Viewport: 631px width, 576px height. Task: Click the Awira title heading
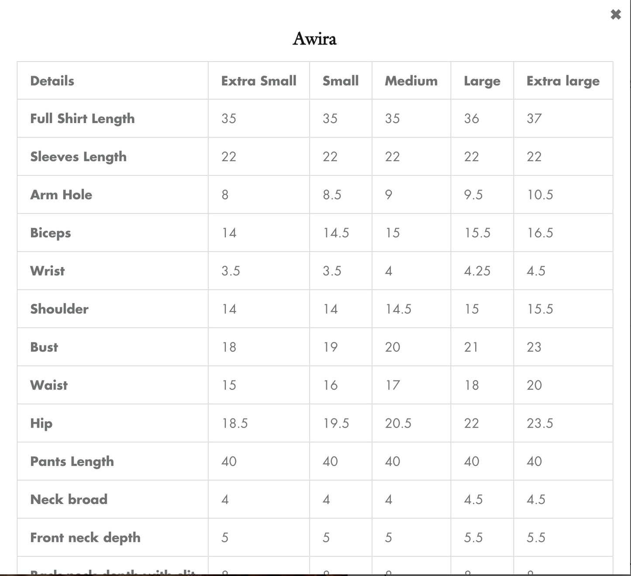click(314, 39)
